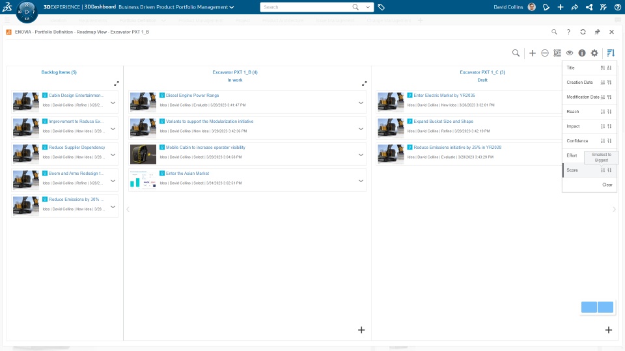Open Expand Bucket Size and Shape idea

click(443, 122)
